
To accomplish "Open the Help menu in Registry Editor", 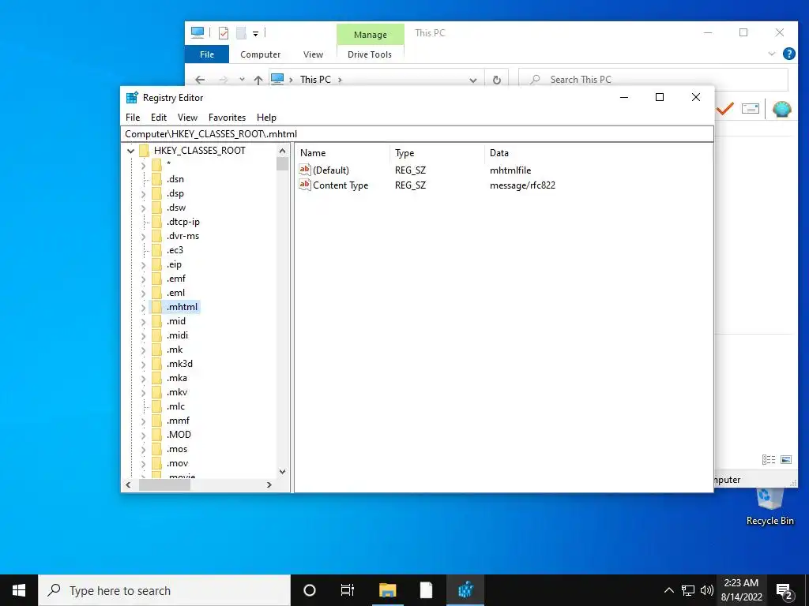I will (x=266, y=118).
